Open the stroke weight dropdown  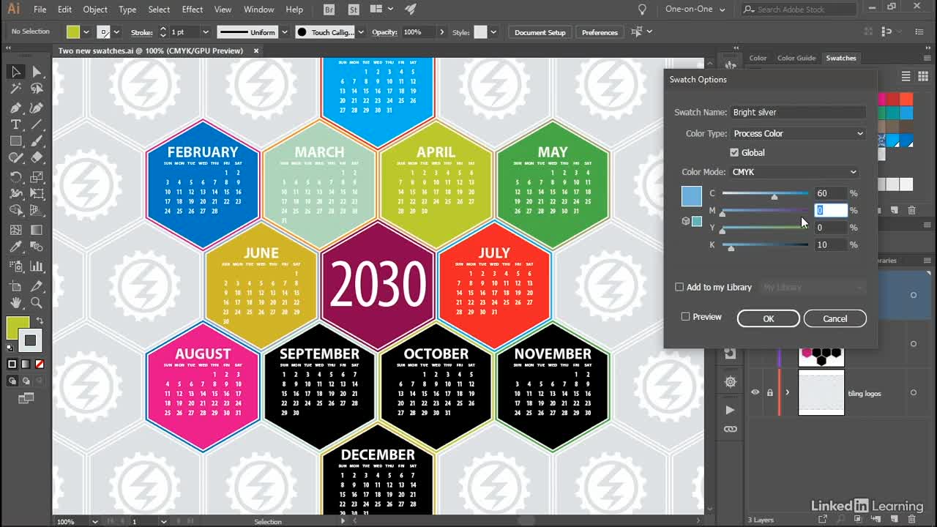[x=205, y=32]
